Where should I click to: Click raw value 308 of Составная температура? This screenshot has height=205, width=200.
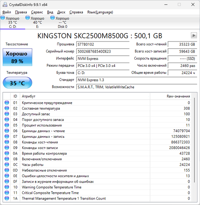187,108
